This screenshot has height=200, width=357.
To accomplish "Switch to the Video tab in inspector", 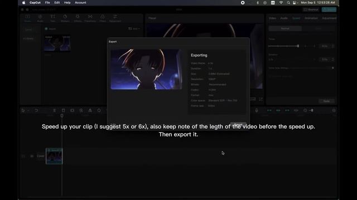I will click(272, 18).
